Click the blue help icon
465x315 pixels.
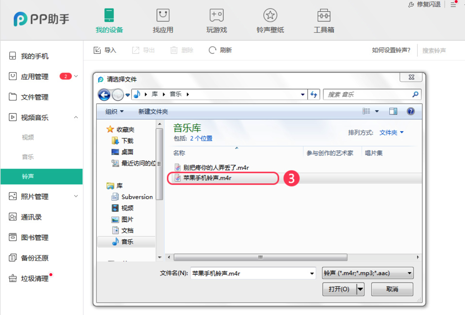410,111
